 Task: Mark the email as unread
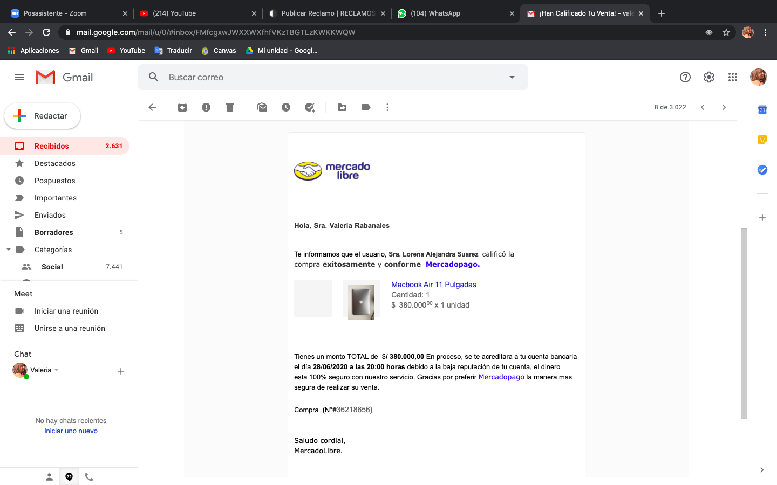[x=262, y=107]
